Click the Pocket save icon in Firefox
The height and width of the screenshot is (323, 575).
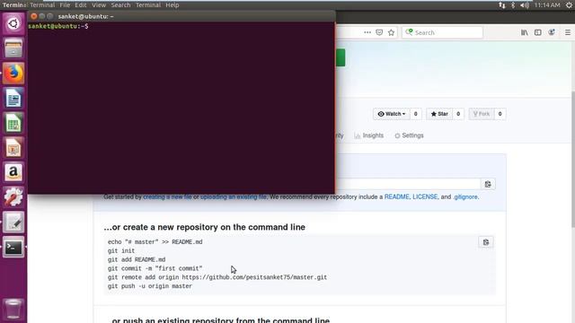click(379, 32)
